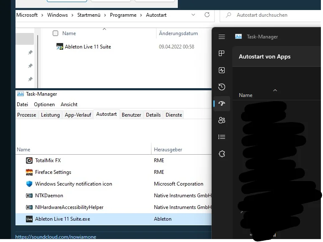The width and height of the screenshot is (323, 242).
Task: Sort by Name column in classic Task-Manager
Action: (23, 150)
